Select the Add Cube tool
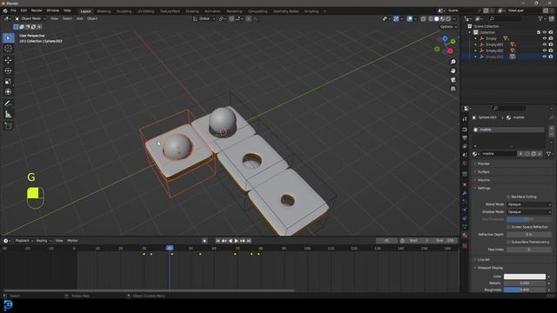 8,125
